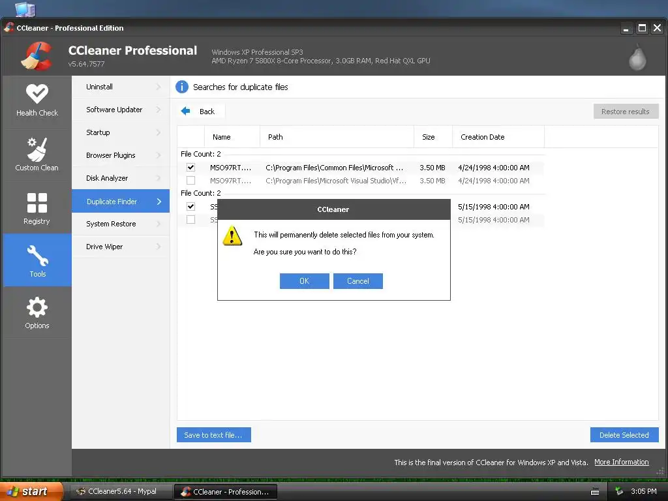Click first row's 4/24/1998 4:00:00 AM date
This screenshot has width=668, height=501.
pos(494,168)
